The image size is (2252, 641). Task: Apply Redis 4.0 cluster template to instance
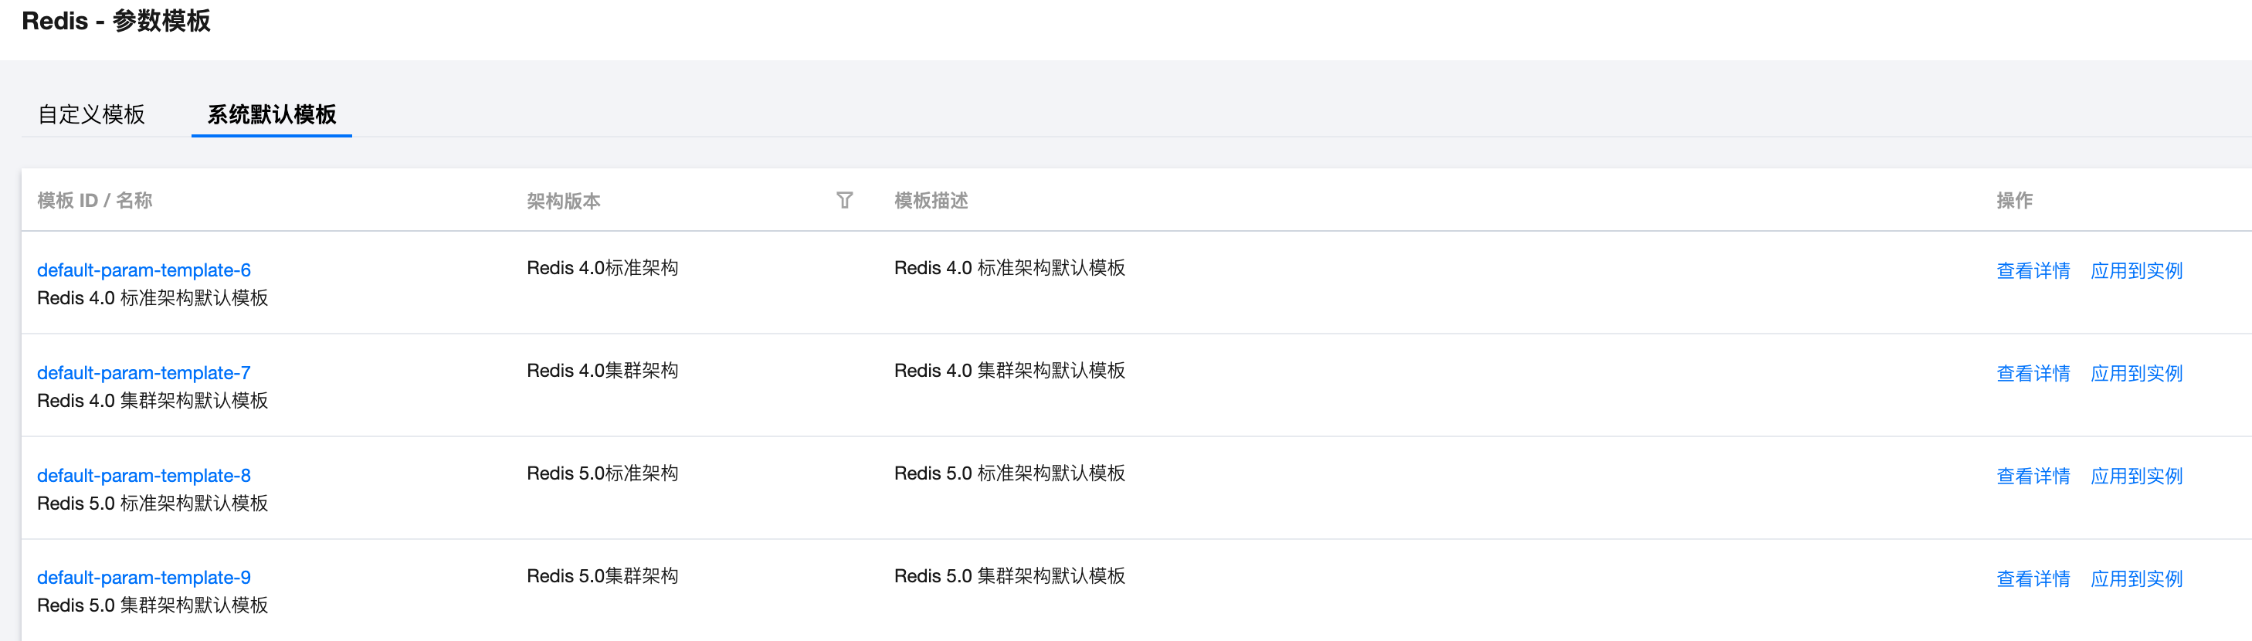coord(2135,374)
